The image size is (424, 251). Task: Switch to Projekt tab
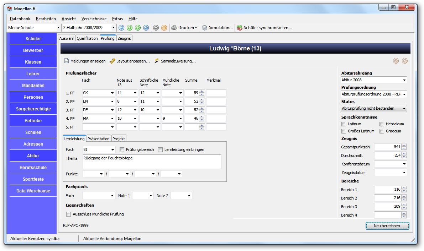(119, 138)
